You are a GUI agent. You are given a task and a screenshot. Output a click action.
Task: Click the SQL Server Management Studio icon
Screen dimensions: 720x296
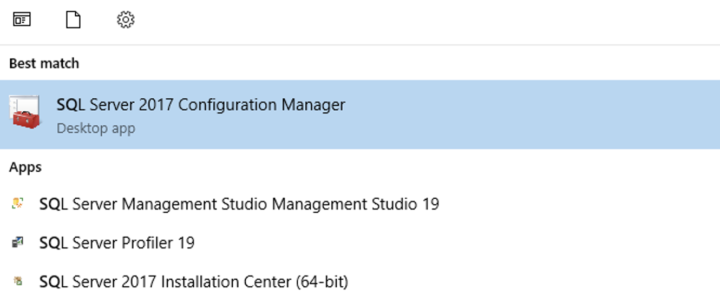[18, 204]
